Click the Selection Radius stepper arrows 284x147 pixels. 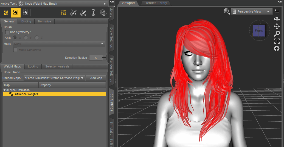point(104,58)
